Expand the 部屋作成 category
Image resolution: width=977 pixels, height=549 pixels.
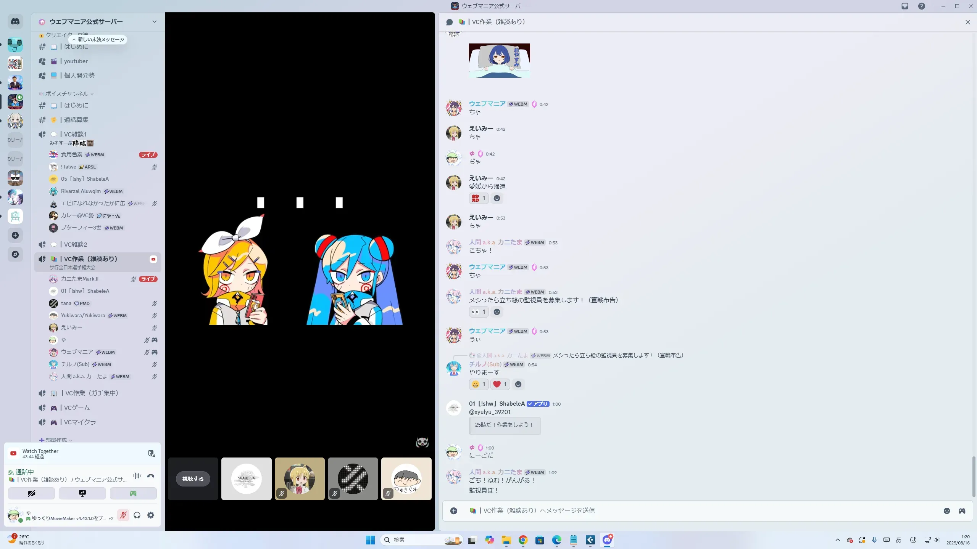[56, 440]
